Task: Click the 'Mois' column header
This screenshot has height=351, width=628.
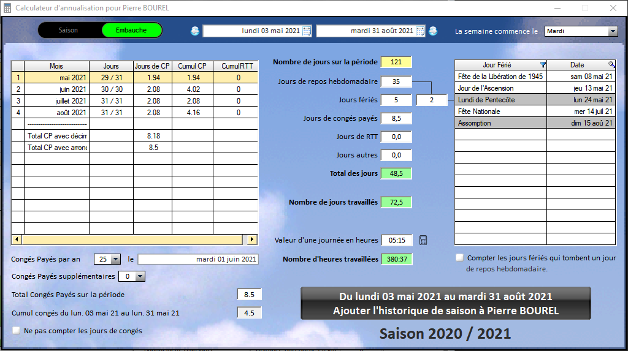Action: click(x=57, y=66)
